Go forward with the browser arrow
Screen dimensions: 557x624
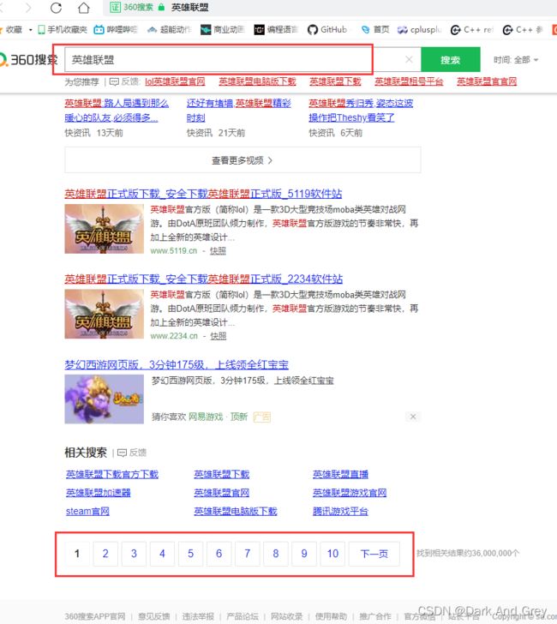[28, 8]
